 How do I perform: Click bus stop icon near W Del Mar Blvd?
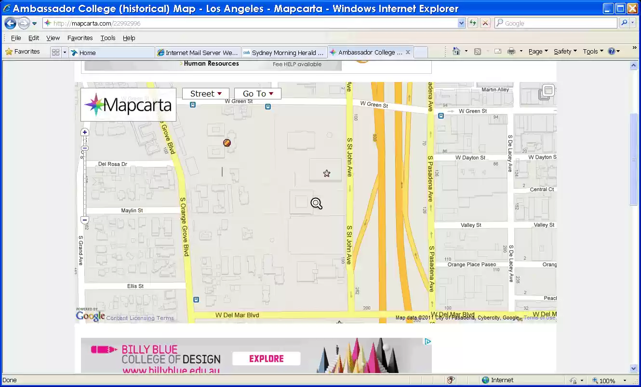[x=196, y=300]
